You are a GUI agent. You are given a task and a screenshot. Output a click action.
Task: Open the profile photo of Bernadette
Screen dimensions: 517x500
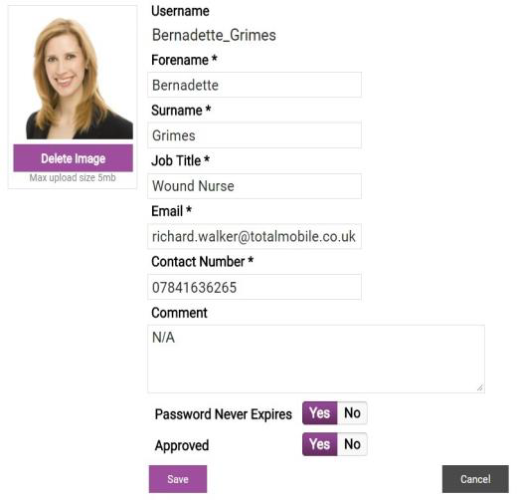tap(80, 79)
